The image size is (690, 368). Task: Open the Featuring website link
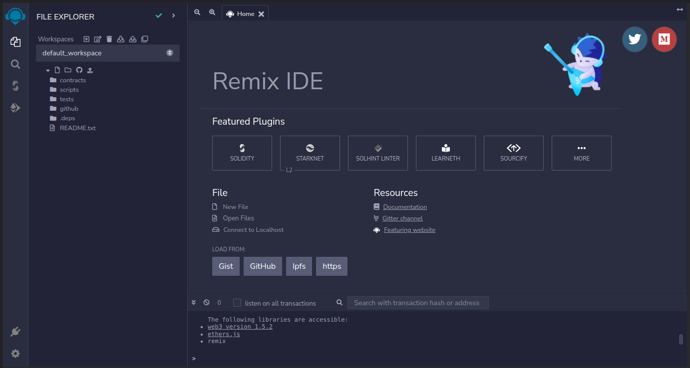coord(409,230)
